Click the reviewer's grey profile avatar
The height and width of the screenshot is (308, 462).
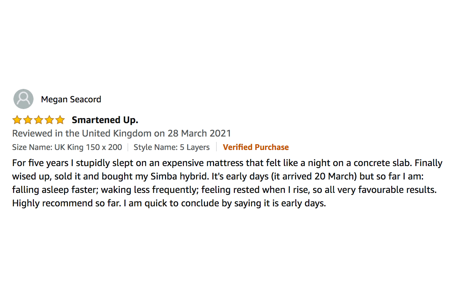coord(23,99)
